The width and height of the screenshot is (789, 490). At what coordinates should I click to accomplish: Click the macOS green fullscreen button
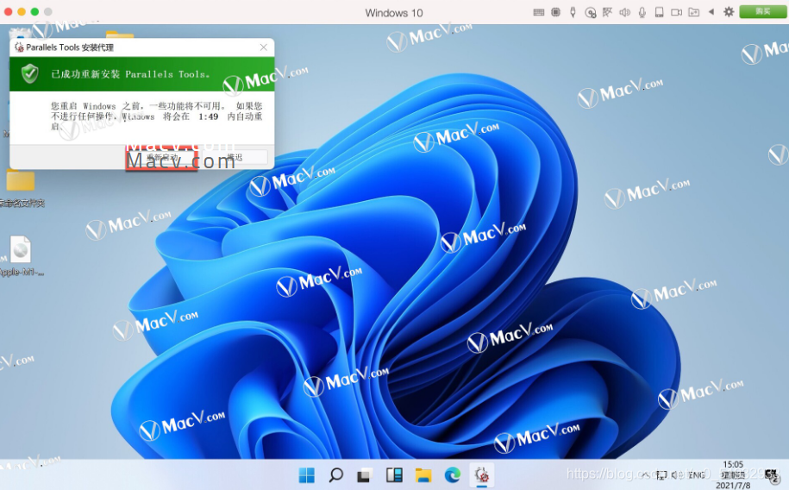coord(34,11)
